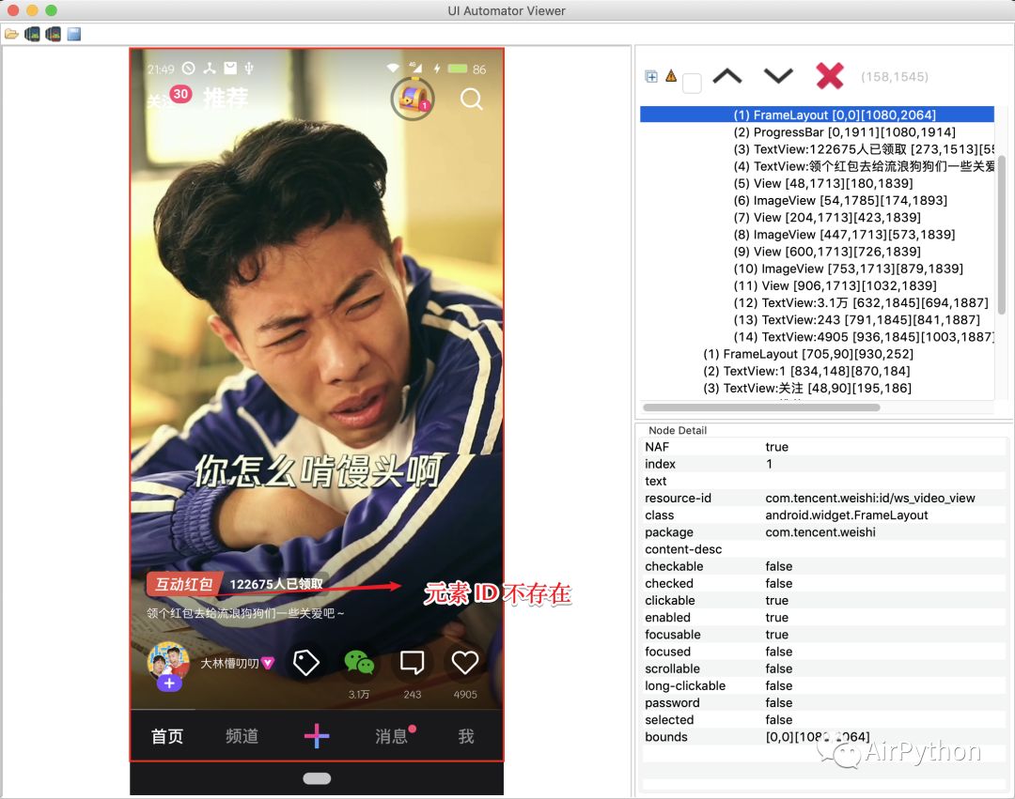Select the TextView:4905 tree node
This screenshot has height=799, width=1015.
[864, 337]
